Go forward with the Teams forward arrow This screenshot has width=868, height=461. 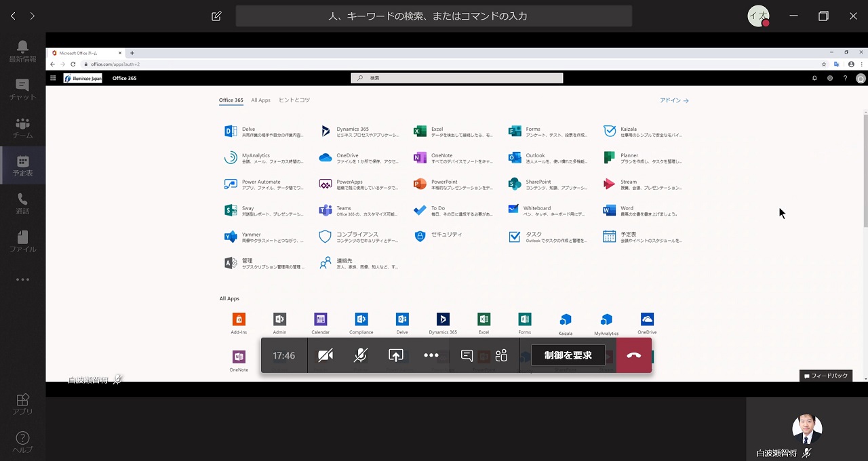[32, 16]
